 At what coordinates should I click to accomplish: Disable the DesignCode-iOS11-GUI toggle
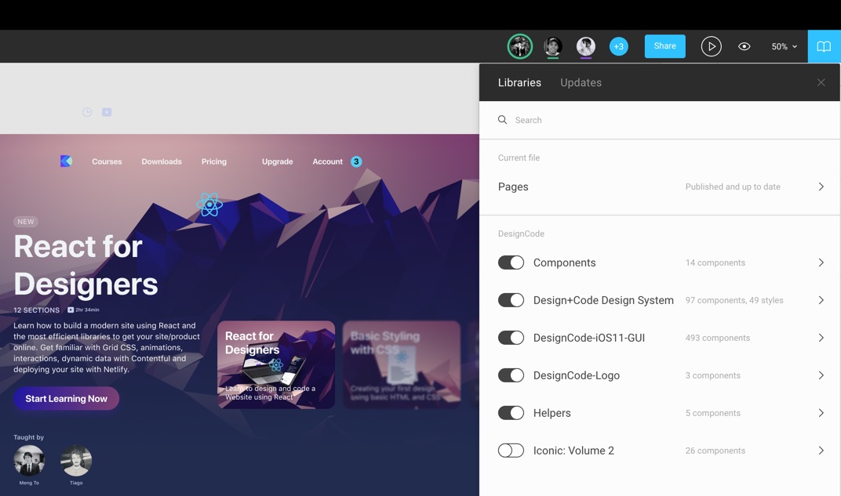(511, 338)
